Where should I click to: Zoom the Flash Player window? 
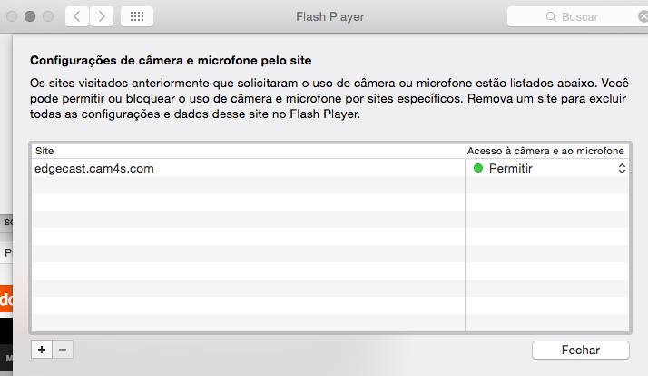47,16
